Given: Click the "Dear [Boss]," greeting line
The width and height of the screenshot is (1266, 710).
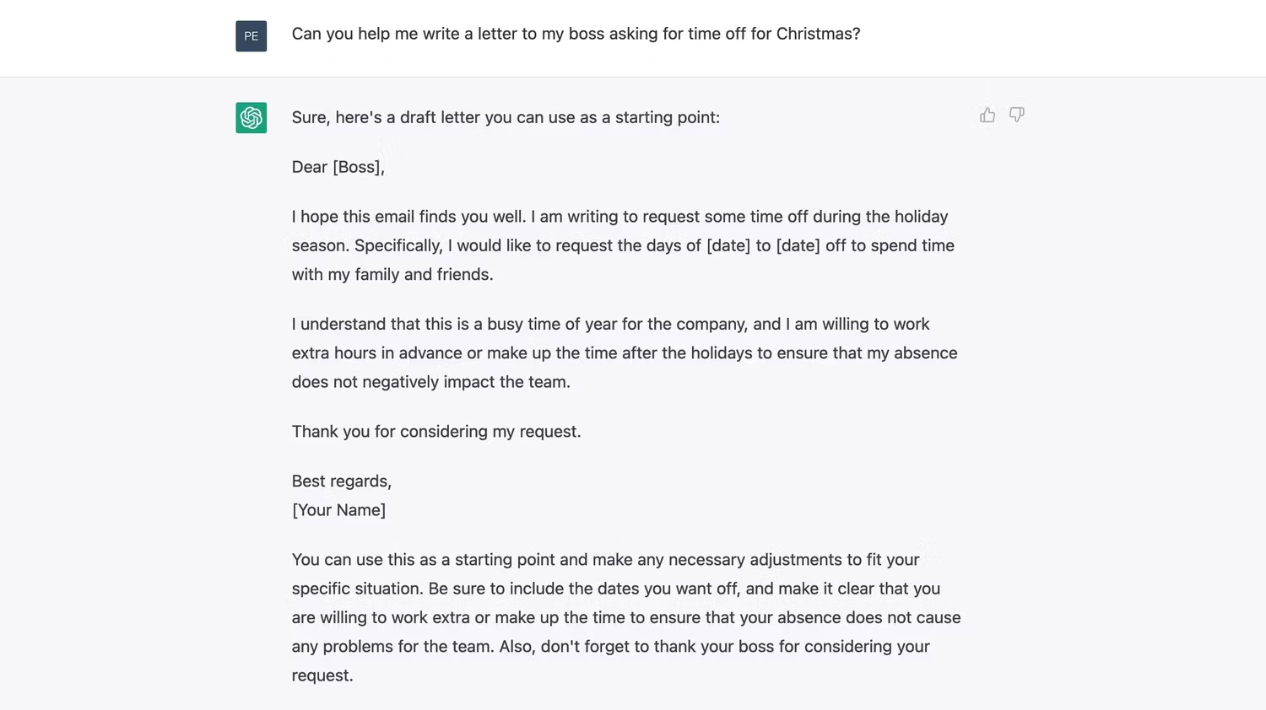Looking at the screenshot, I should pyautogui.click(x=338, y=167).
